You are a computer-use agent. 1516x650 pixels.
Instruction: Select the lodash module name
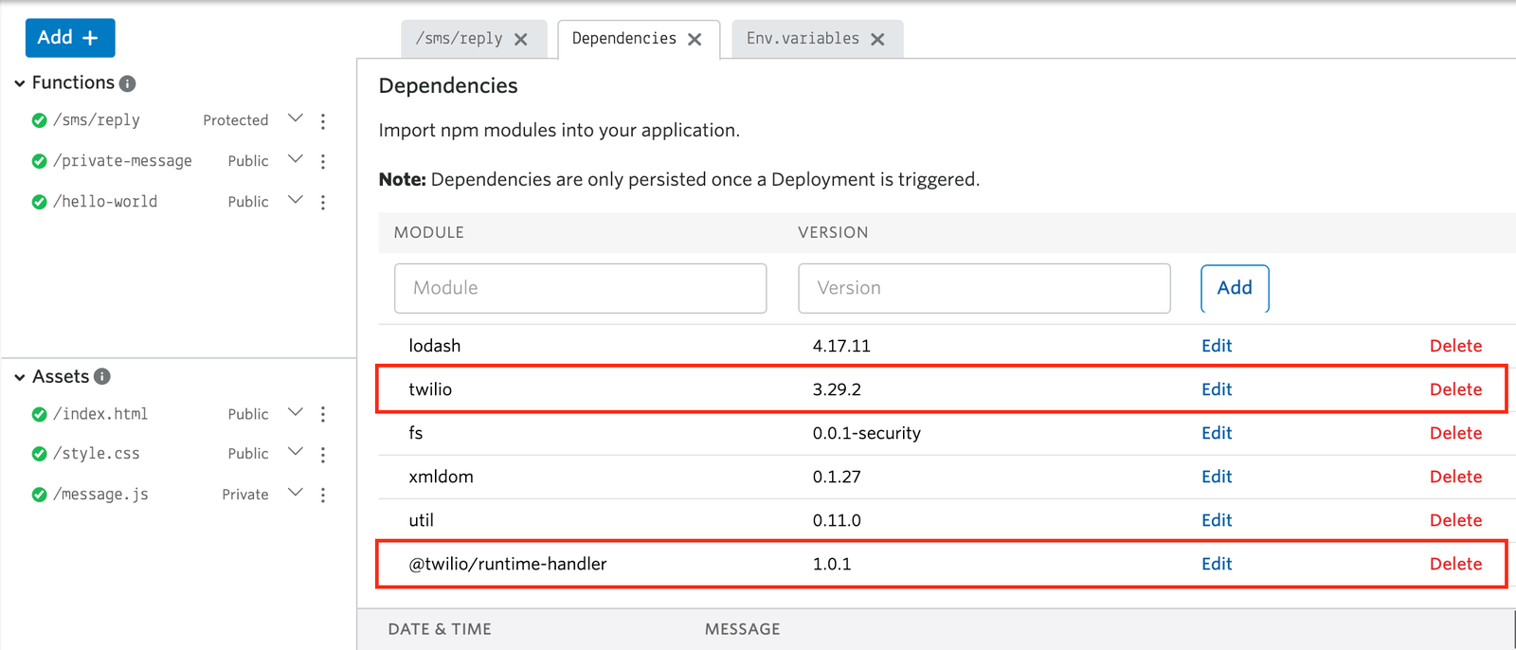click(435, 346)
